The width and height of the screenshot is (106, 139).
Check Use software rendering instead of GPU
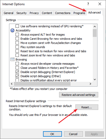point(17,26)
